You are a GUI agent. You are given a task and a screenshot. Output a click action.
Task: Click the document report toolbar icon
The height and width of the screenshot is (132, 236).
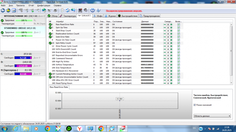[x=62, y=10]
